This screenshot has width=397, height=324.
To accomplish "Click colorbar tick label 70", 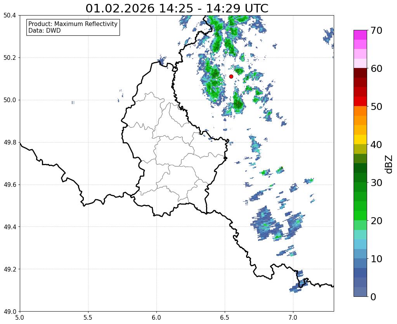I will 376,30.
